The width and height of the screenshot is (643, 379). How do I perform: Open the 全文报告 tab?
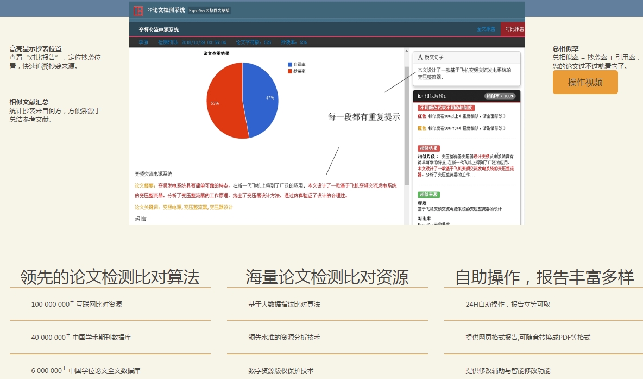pos(486,29)
